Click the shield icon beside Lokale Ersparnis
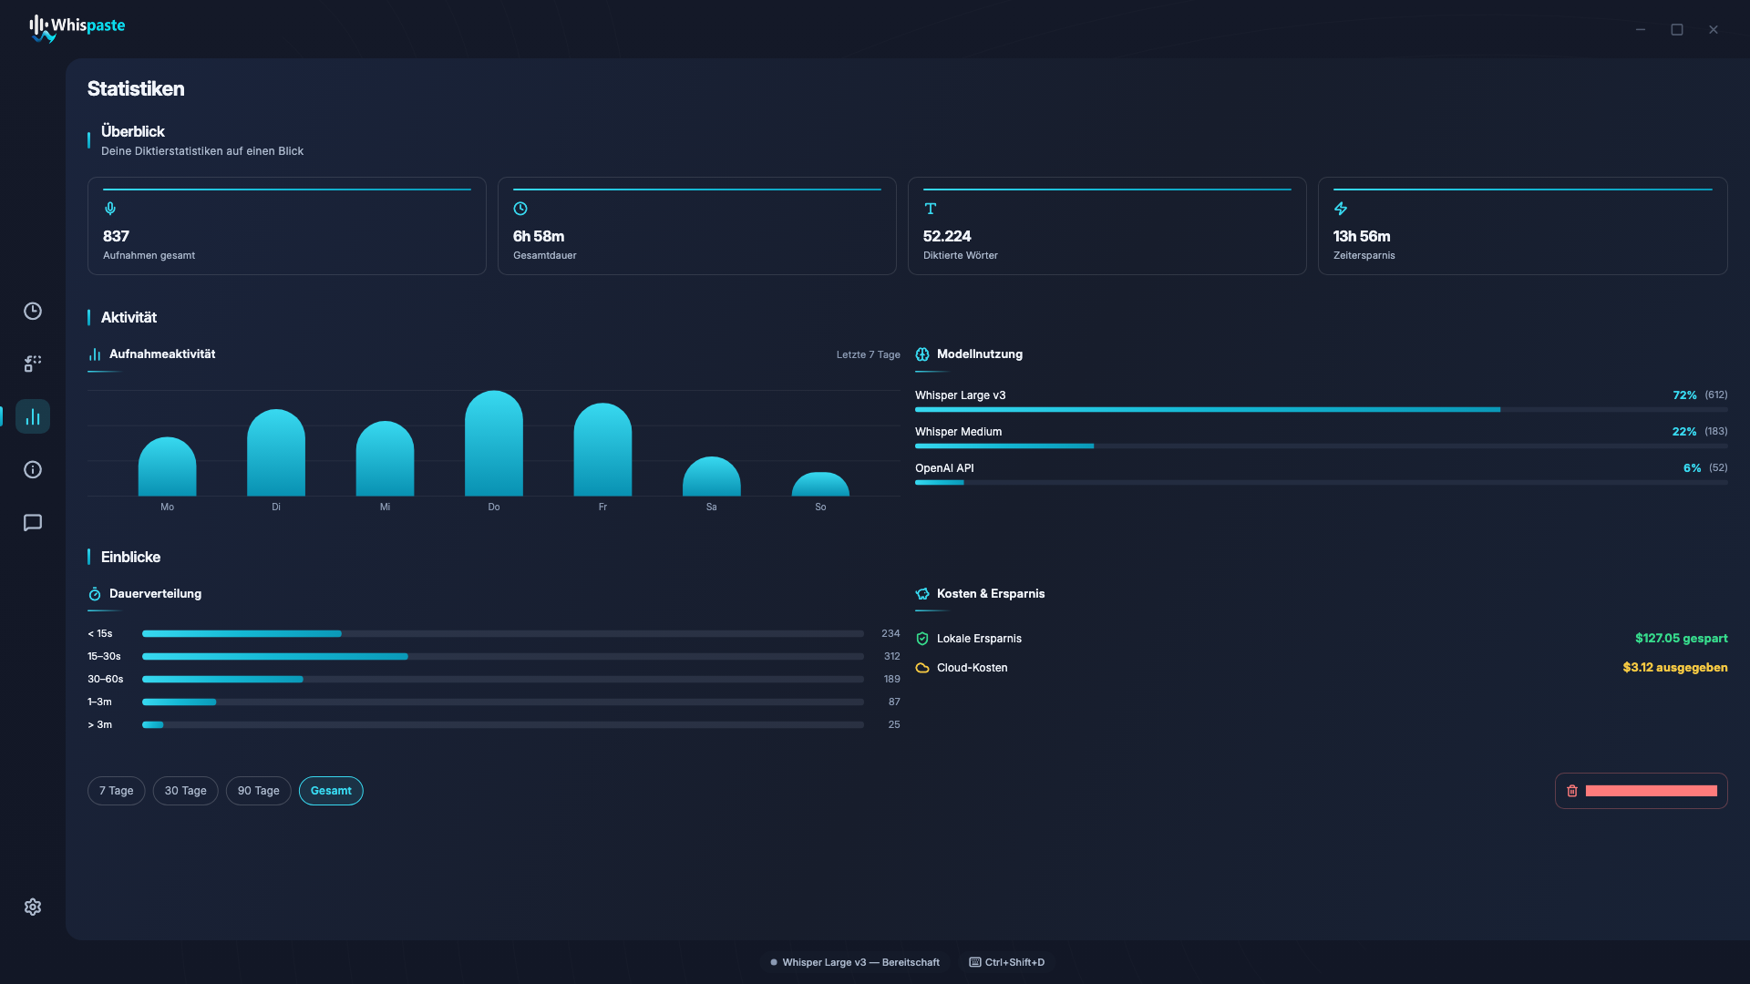The width and height of the screenshot is (1750, 984). 922,639
